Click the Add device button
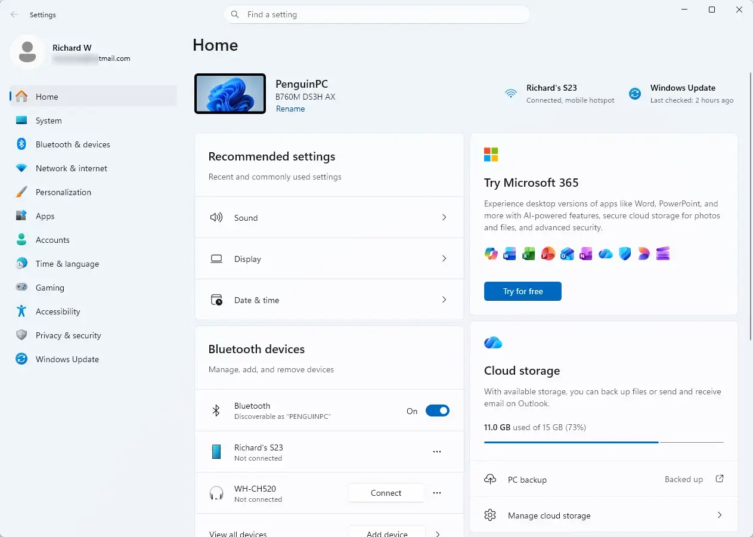753x537 pixels. click(x=387, y=531)
